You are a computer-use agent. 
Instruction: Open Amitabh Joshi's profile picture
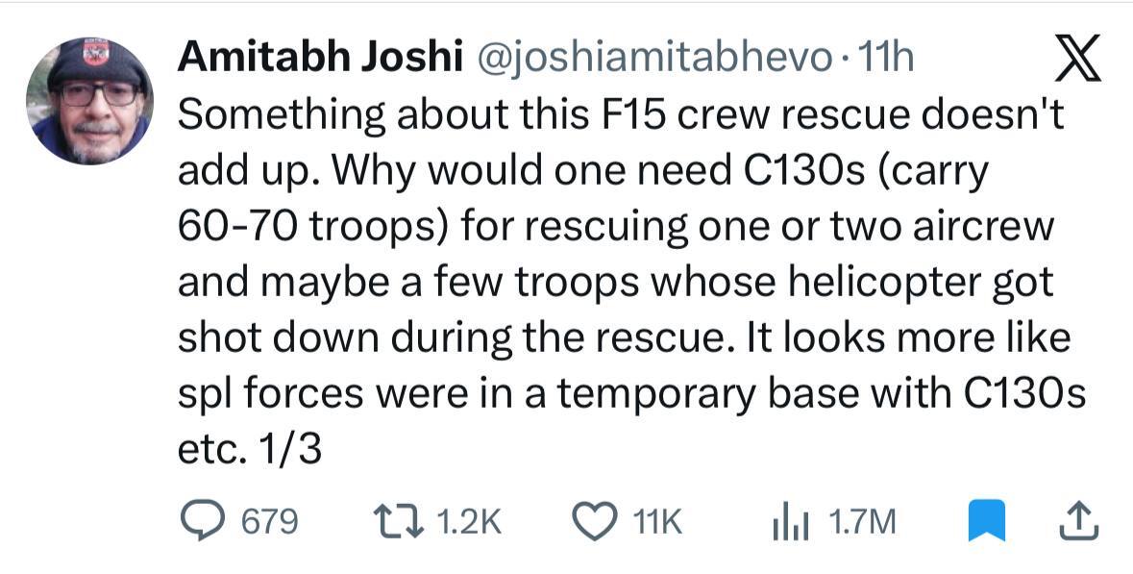click(x=89, y=101)
